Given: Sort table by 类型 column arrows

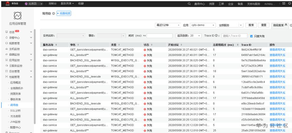Looking at the screenshot, I should (x=119, y=45).
